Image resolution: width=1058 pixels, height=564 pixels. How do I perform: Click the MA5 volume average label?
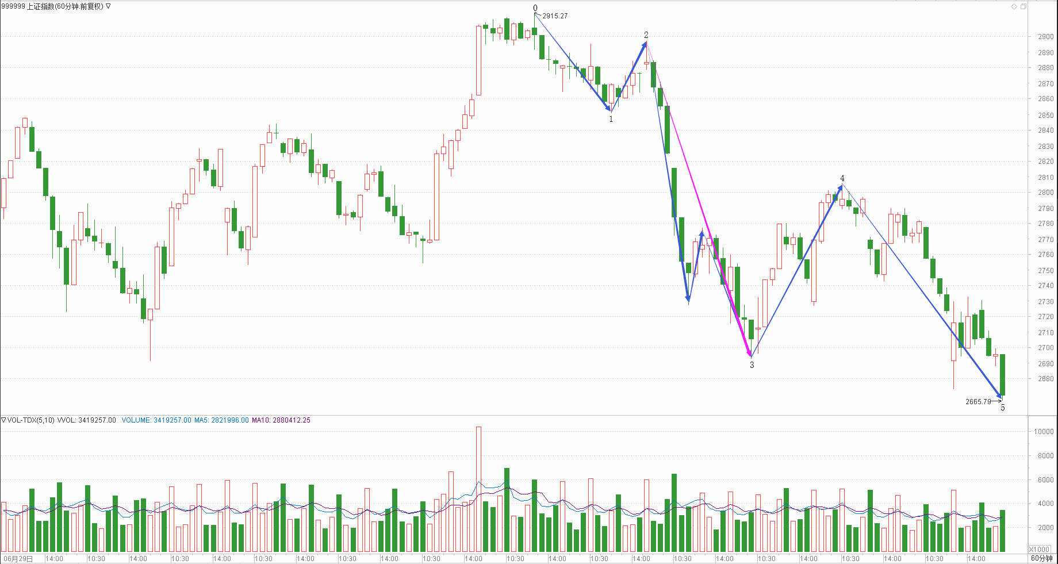click(x=221, y=420)
